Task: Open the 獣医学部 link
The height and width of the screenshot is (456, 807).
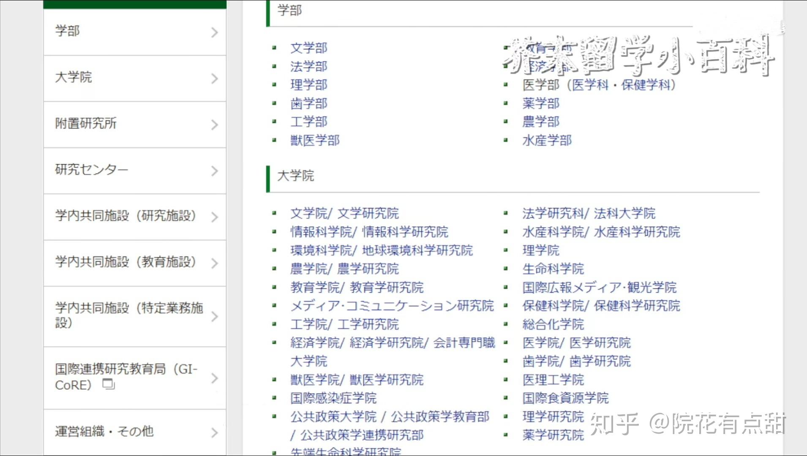Action: pyautogui.click(x=315, y=141)
